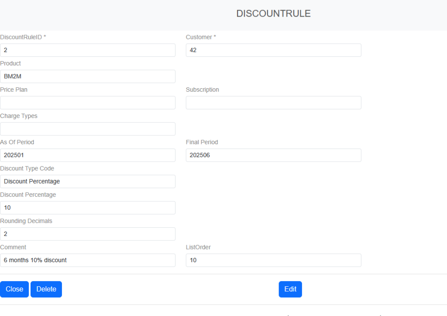Click the As Of Period field 202501

(87, 155)
